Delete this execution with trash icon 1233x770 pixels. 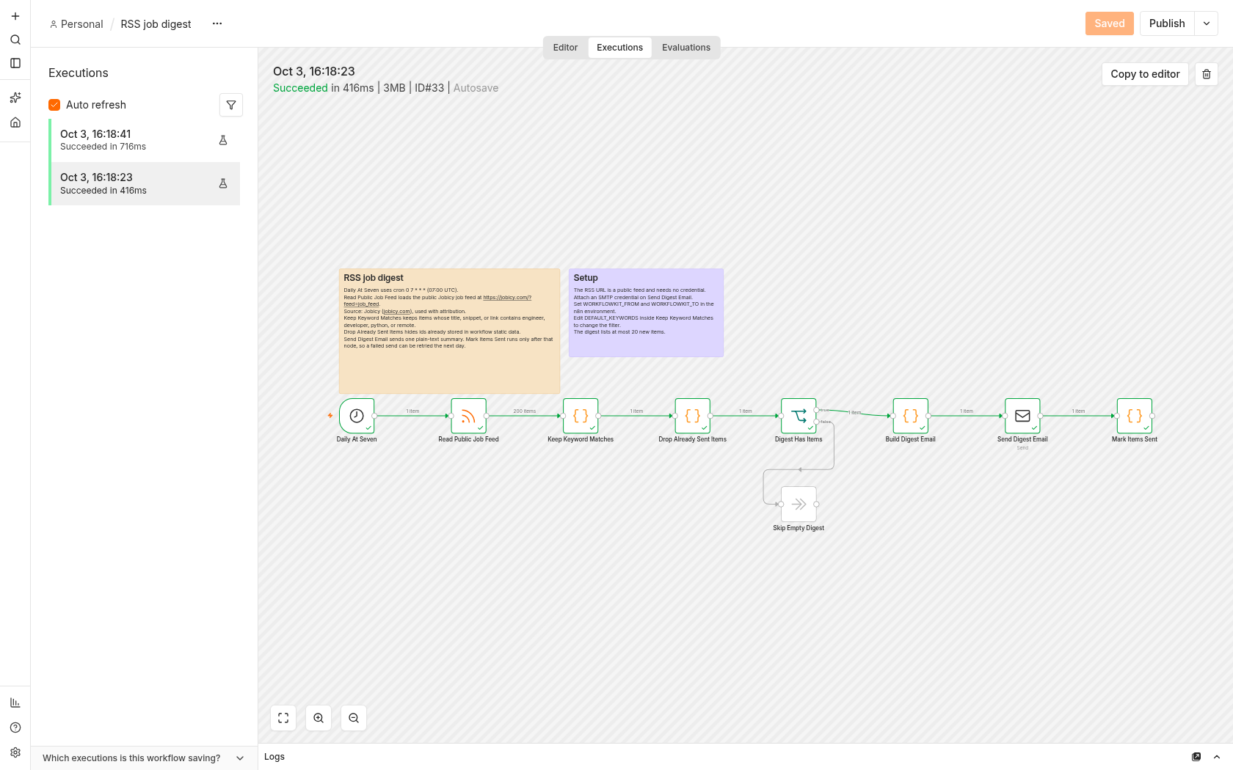pos(1207,74)
